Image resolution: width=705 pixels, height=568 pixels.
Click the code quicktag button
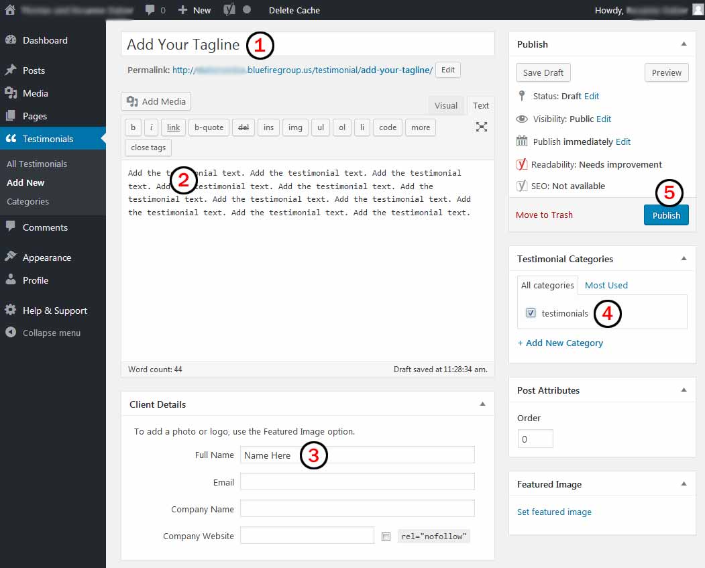pos(388,127)
